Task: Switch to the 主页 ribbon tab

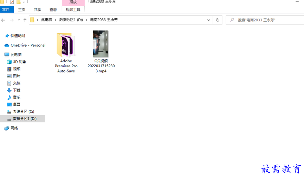Action: (x=21, y=9)
